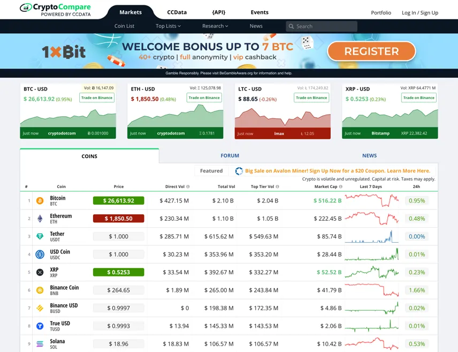
Task: Click Bitcoin market cap $ 516.22 B
Action: pos(327,201)
